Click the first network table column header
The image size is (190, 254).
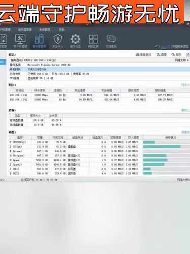tap(20, 90)
